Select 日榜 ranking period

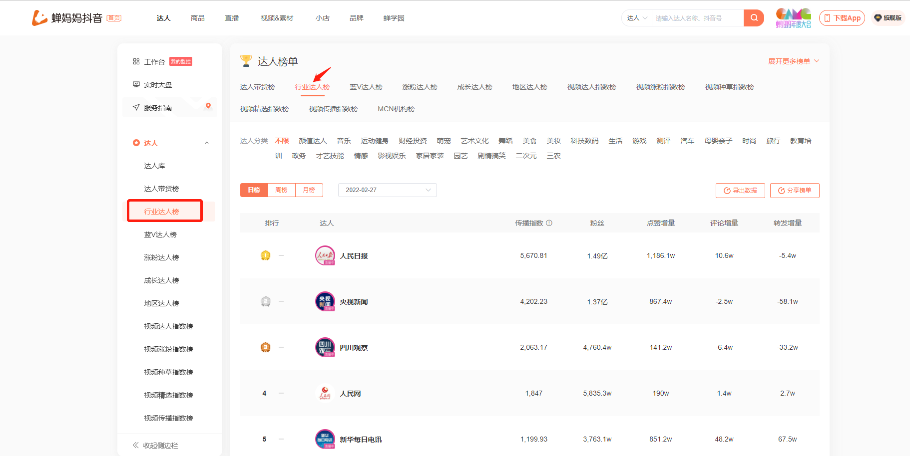(254, 190)
